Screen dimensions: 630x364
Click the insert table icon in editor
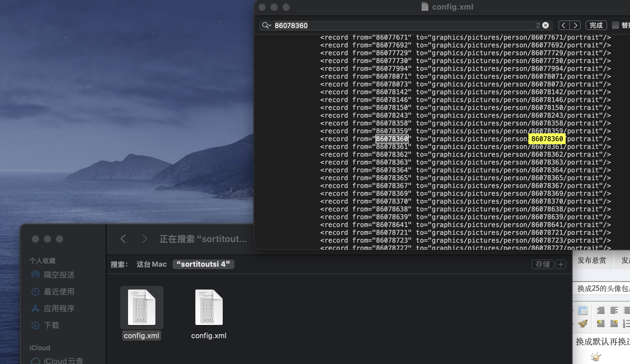(x=583, y=310)
